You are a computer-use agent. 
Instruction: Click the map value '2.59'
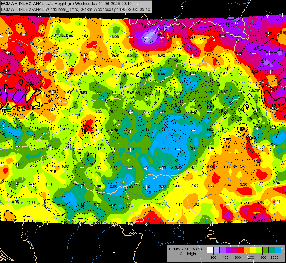click(x=162, y=205)
